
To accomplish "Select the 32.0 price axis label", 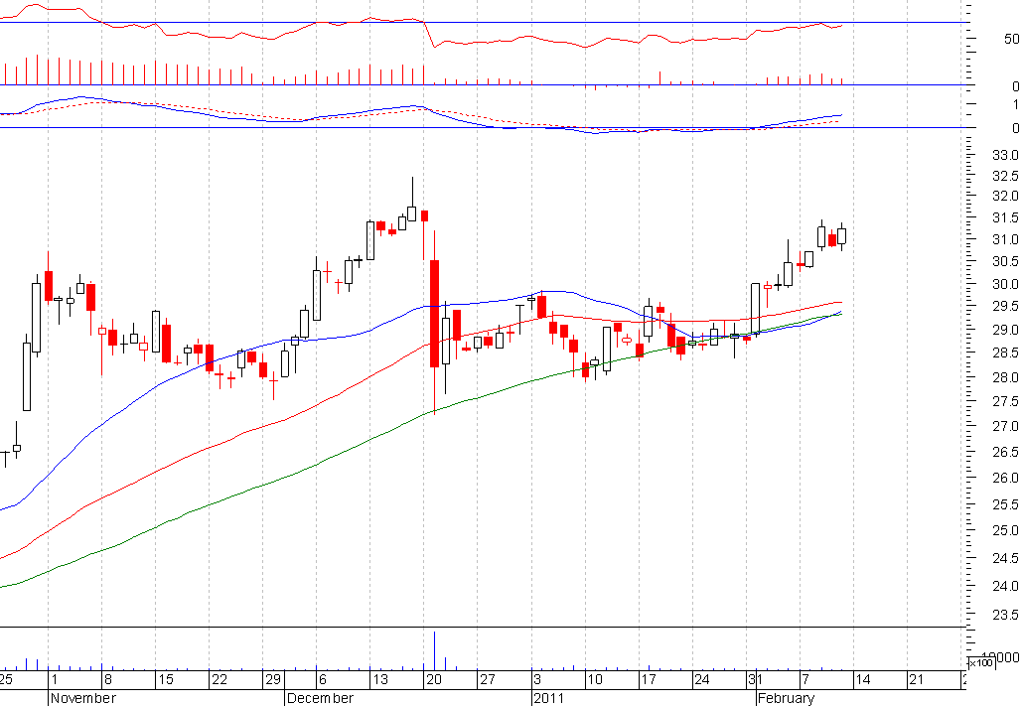I will pyautogui.click(x=1005, y=196).
